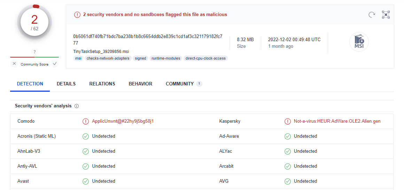Click the 2/62 detection score gauge

tap(34, 22)
